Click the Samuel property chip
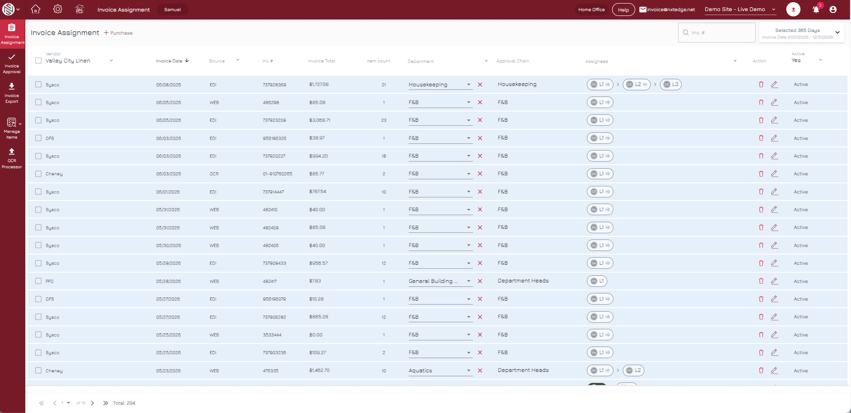Screen dimensions: 851x413 tap(172, 9)
